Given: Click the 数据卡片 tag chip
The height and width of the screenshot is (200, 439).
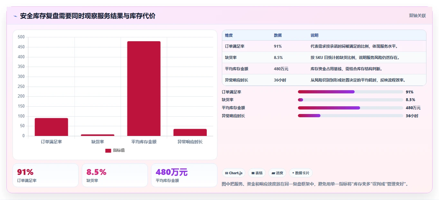Looking at the screenshot, I should 301,173.
